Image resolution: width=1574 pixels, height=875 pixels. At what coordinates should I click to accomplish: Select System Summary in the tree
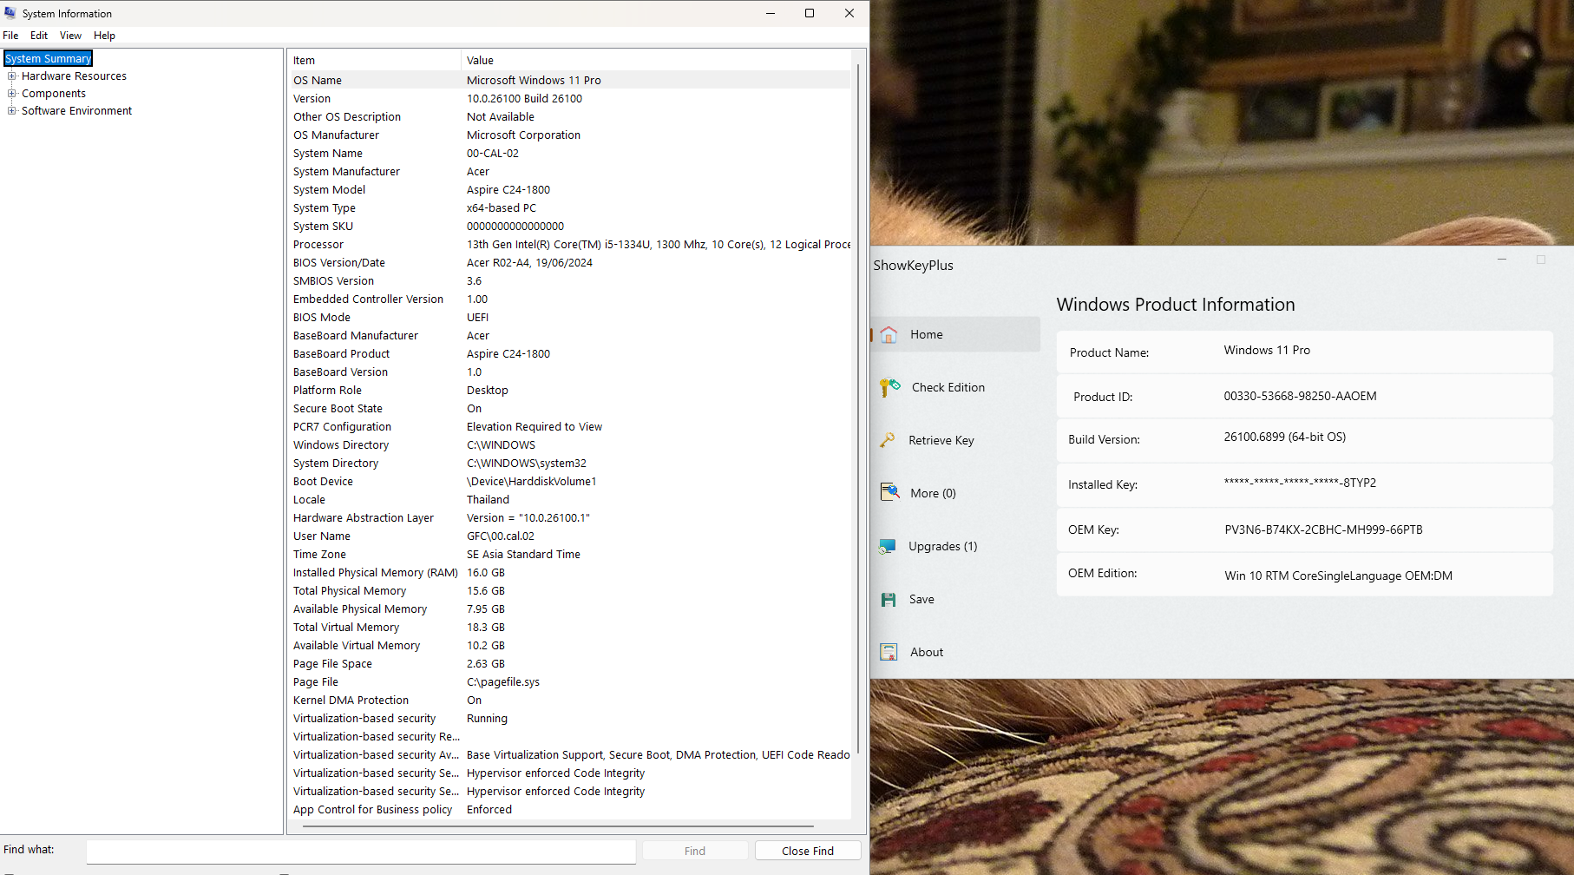(x=49, y=59)
